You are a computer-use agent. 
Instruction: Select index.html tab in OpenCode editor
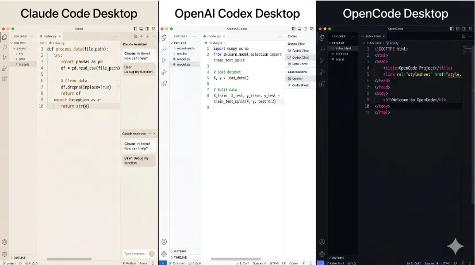[372, 36]
